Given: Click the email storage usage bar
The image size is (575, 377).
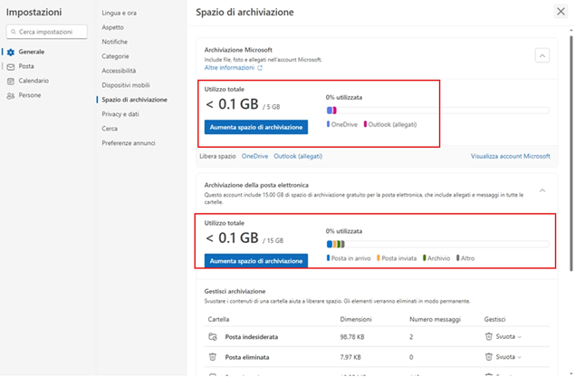Looking at the screenshot, I should [437, 244].
